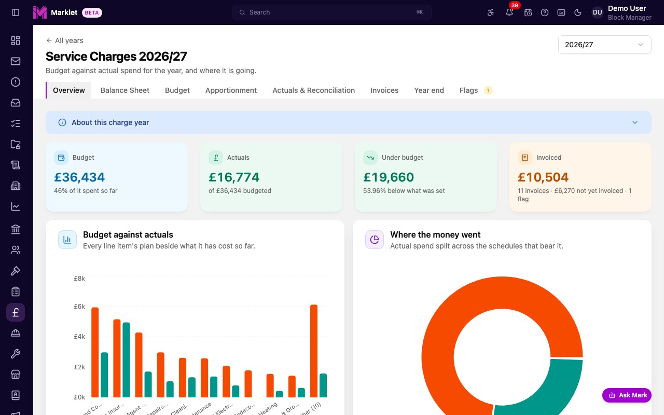Viewport: 664px width, 415px height.
Task: Click the tall orange Other (10) bar
Action: pyautogui.click(x=314, y=351)
